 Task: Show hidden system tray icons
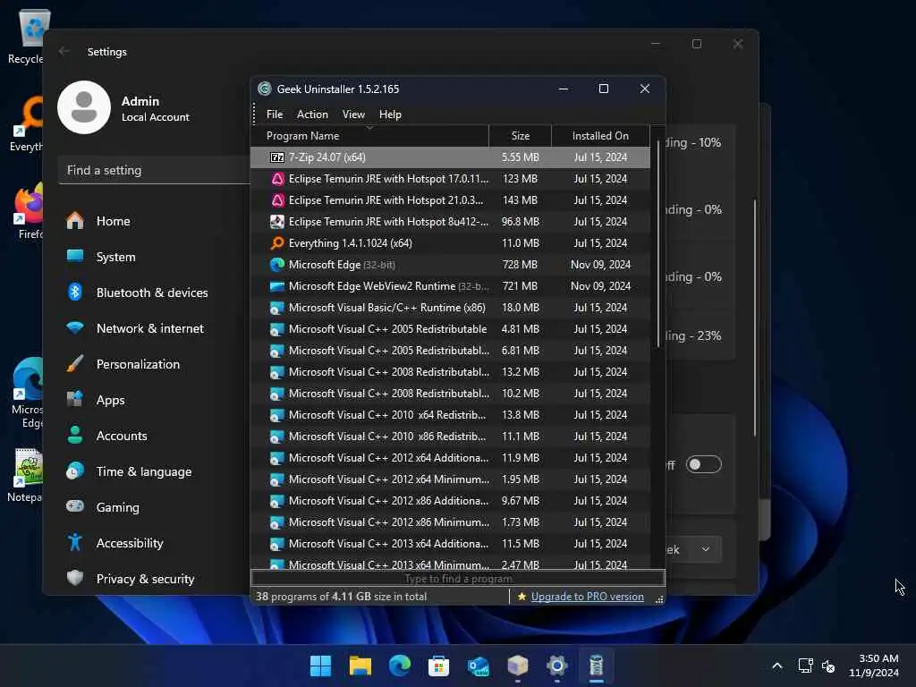coord(777,666)
